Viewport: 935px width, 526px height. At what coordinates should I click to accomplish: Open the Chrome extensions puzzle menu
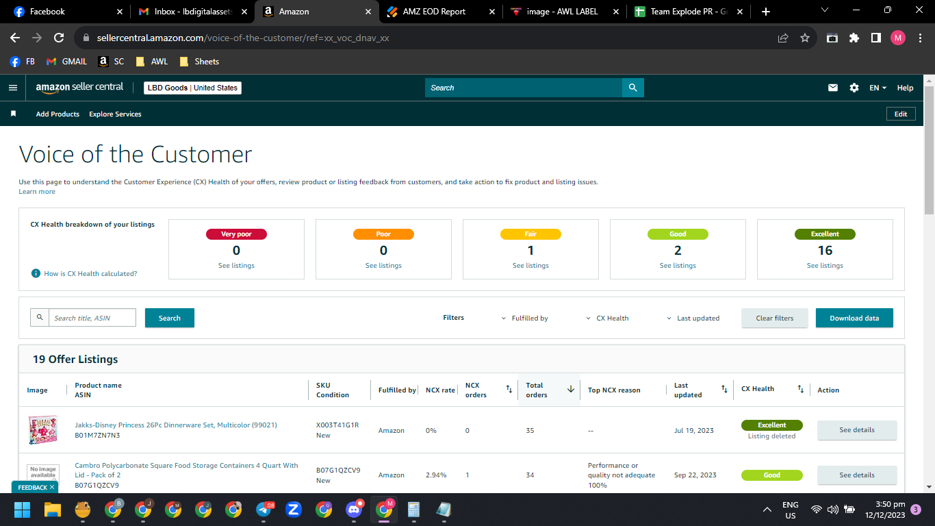tap(854, 38)
